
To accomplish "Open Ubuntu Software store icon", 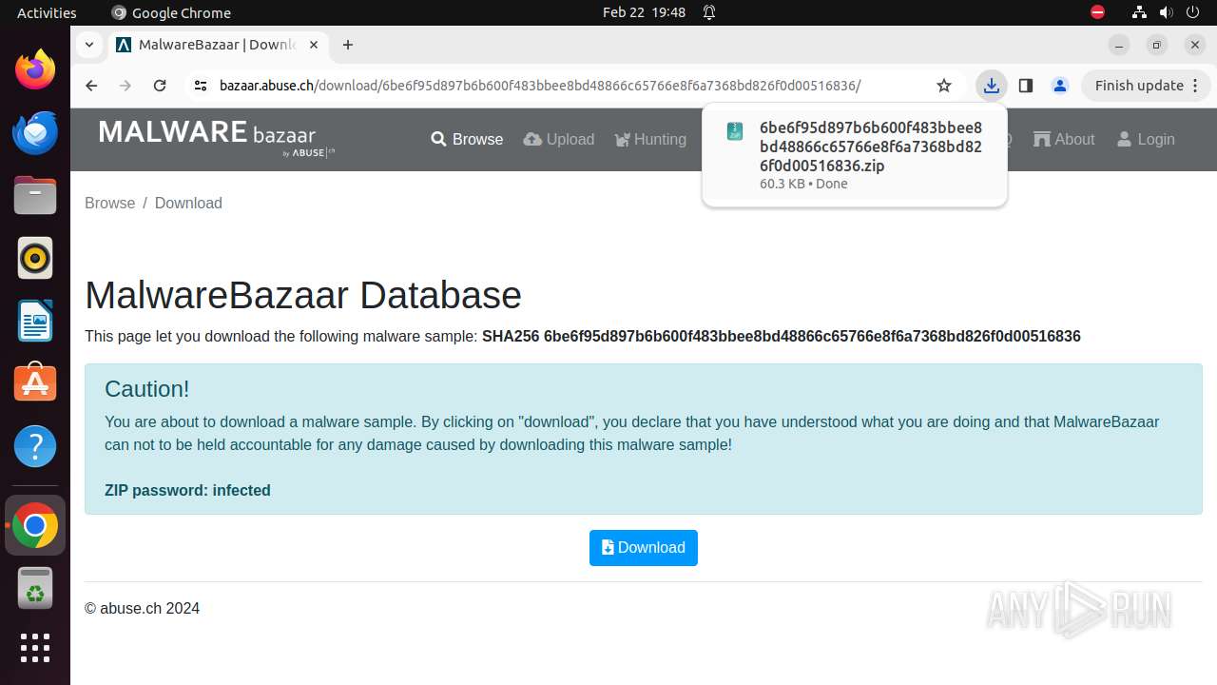I will pyautogui.click(x=35, y=383).
